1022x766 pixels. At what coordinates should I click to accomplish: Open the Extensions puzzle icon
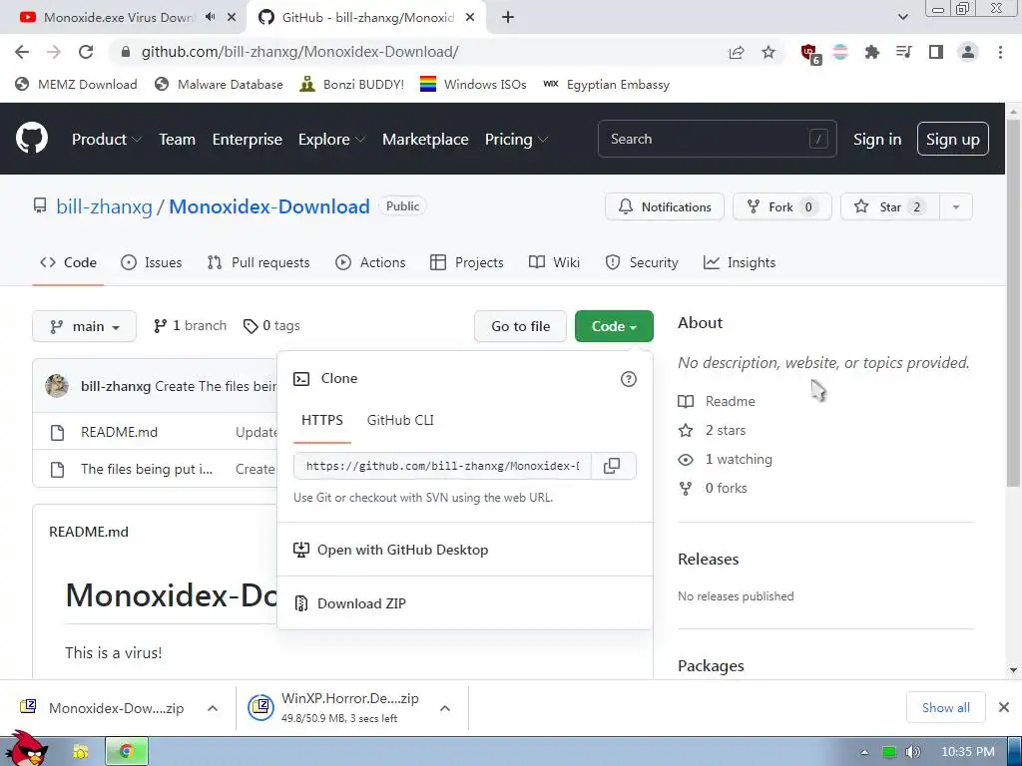pyautogui.click(x=872, y=52)
